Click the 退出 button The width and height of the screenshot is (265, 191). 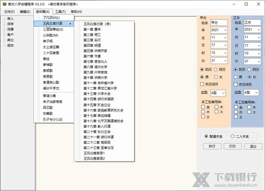point(253,146)
